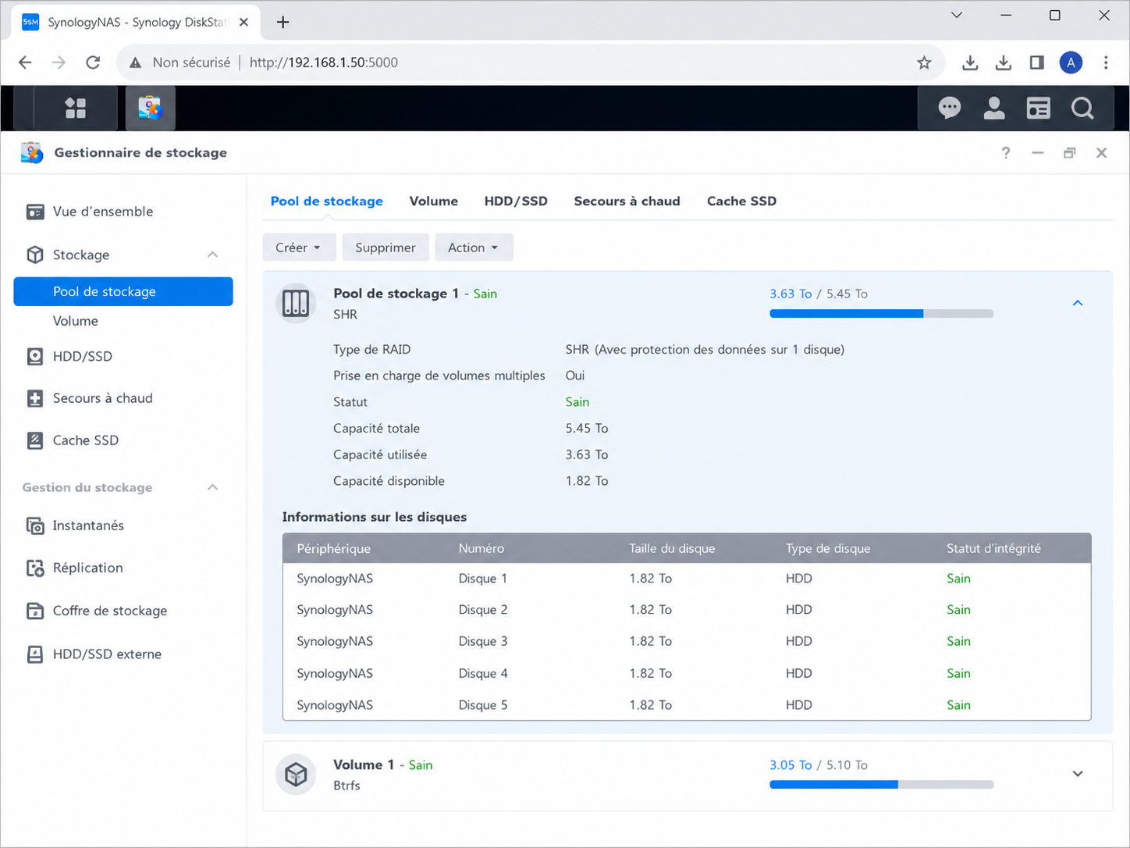
Task: Close the SynologyNAS browser tab
Action: click(243, 22)
